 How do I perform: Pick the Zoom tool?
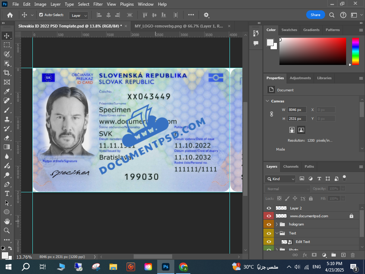tap(7, 230)
